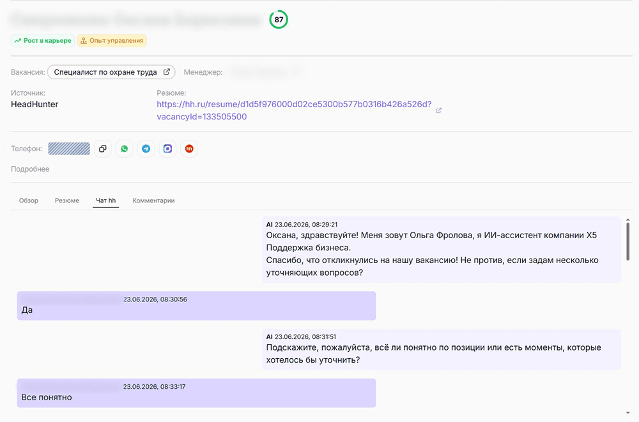Screen dimensions: 639x422
Task: Switch to the Резюме tab
Action: point(67,200)
